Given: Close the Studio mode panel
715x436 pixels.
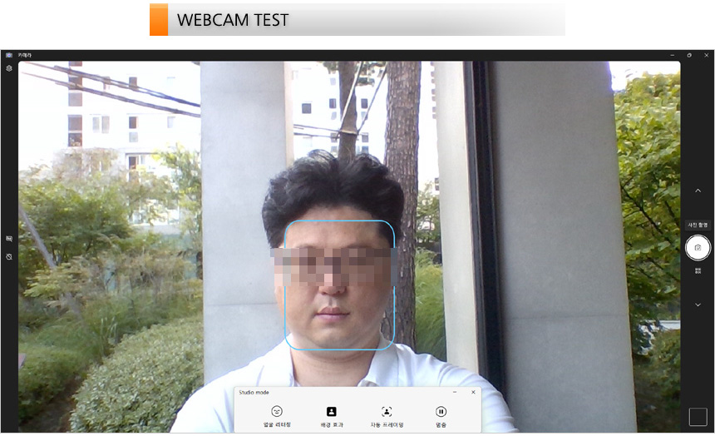Looking at the screenshot, I should click(x=473, y=392).
